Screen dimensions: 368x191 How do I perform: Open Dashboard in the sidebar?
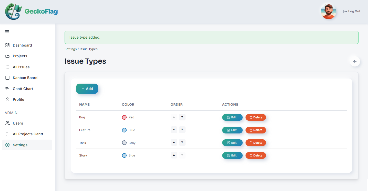pos(27,45)
